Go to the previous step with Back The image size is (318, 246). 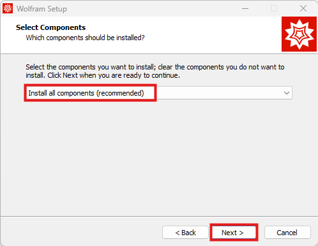(185, 233)
